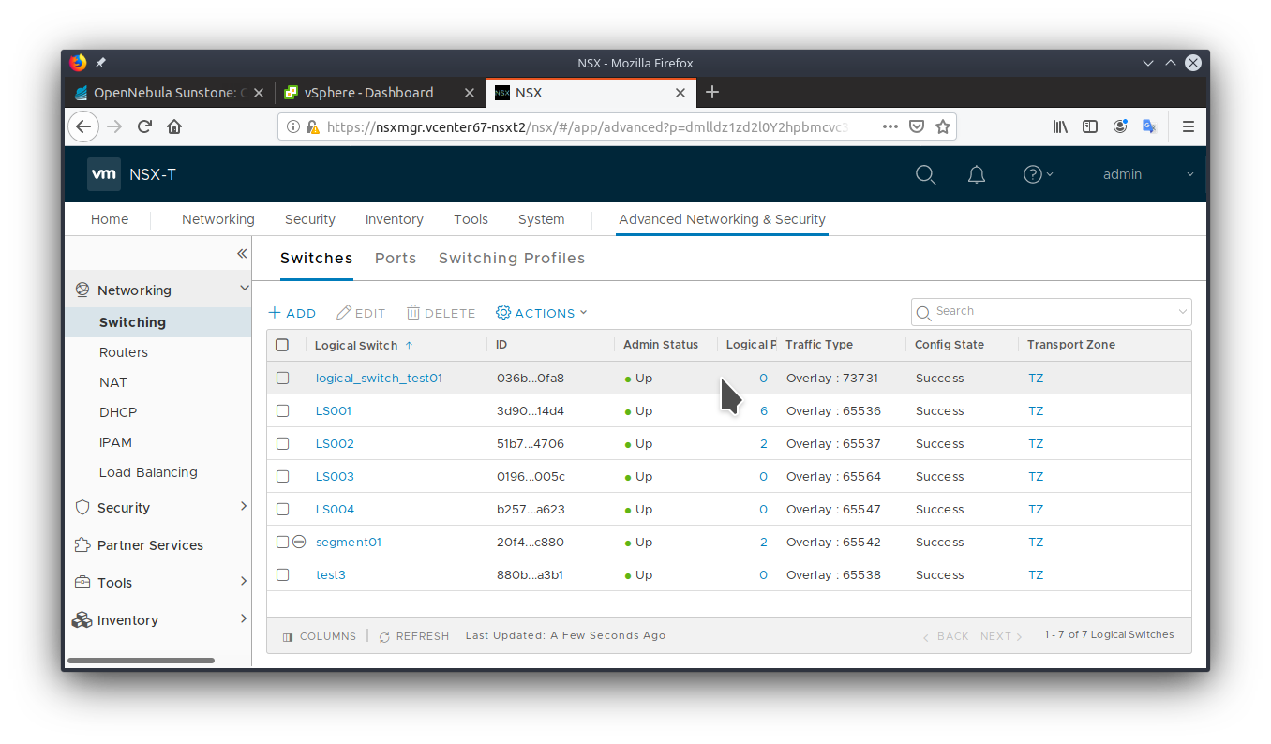
Task: Bookmark this page with the star
Action: [x=943, y=126]
